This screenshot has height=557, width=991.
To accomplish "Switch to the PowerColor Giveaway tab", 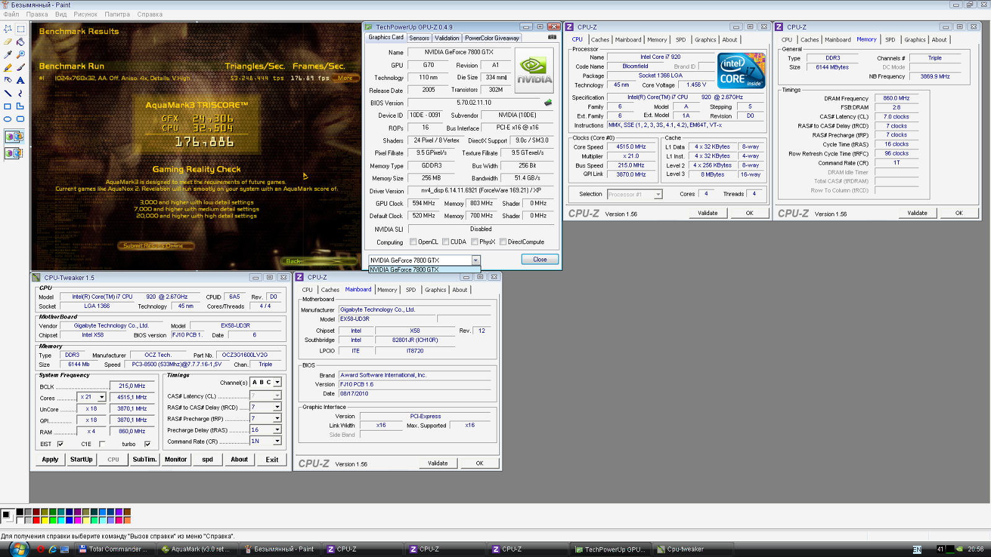I will [x=492, y=38].
